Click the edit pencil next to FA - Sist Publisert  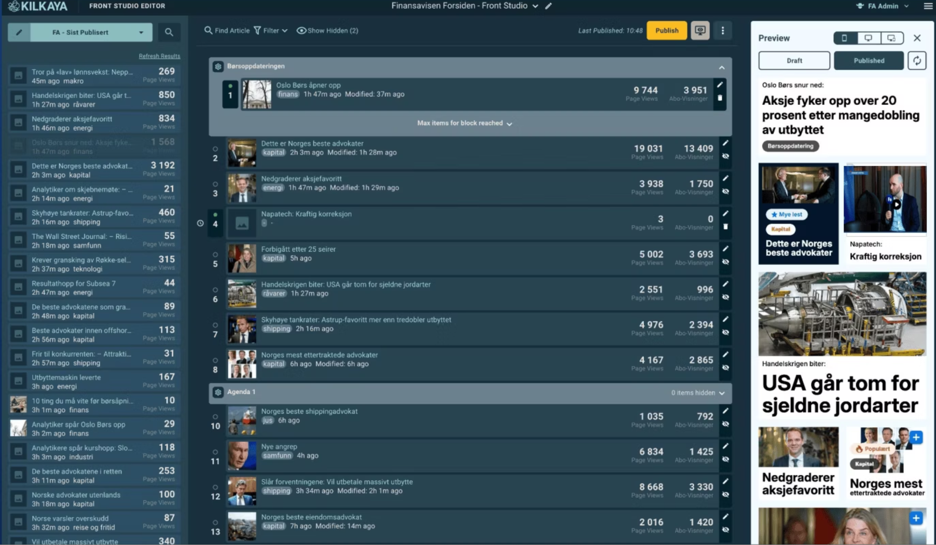coord(19,32)
